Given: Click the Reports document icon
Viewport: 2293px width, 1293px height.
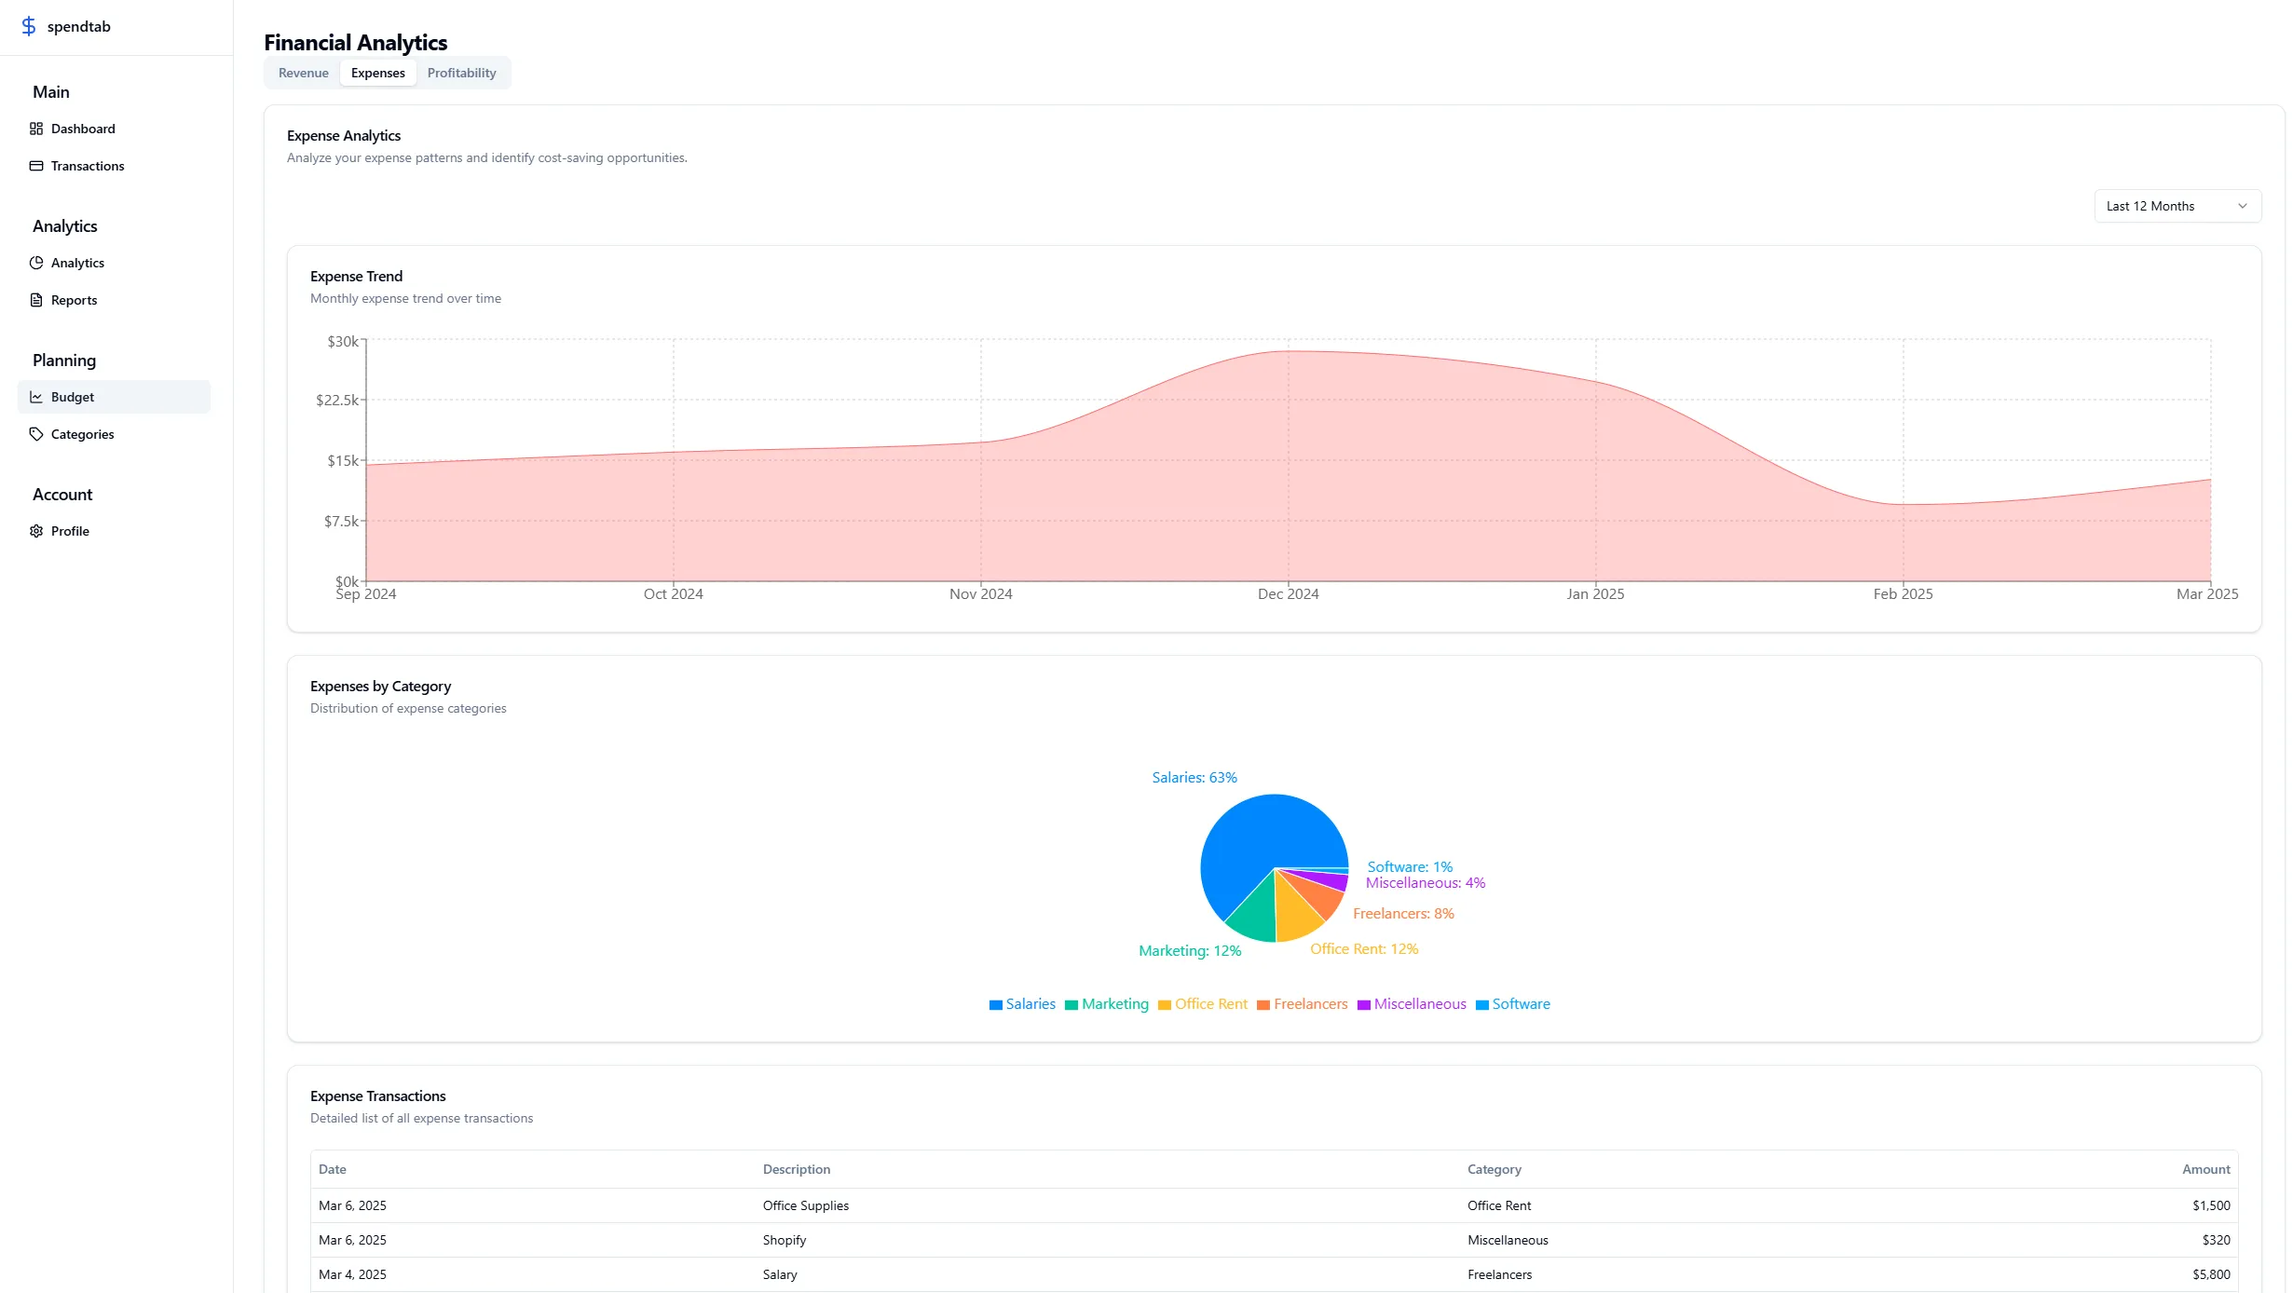Looking at the screenshot, I should (x=36, y=300).
